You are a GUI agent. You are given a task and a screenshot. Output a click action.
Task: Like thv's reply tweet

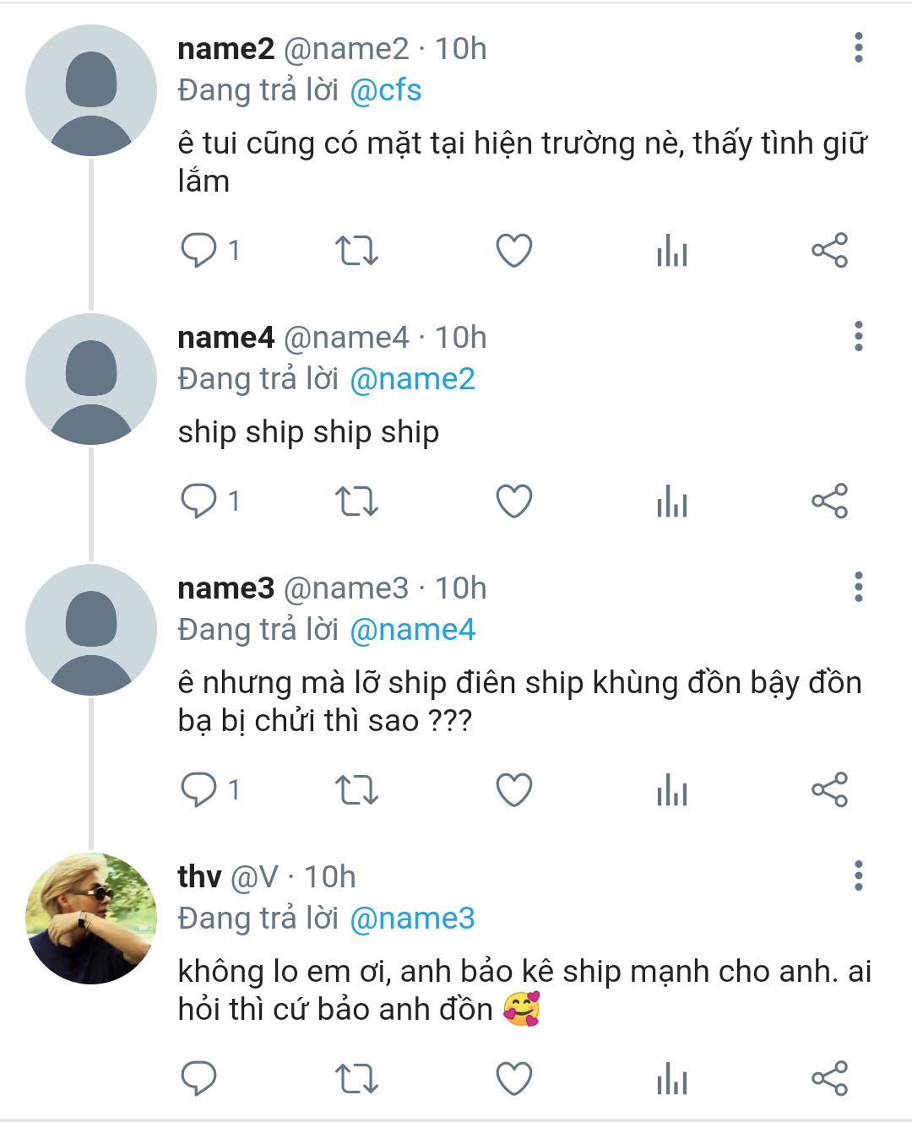coord(513,1079)
